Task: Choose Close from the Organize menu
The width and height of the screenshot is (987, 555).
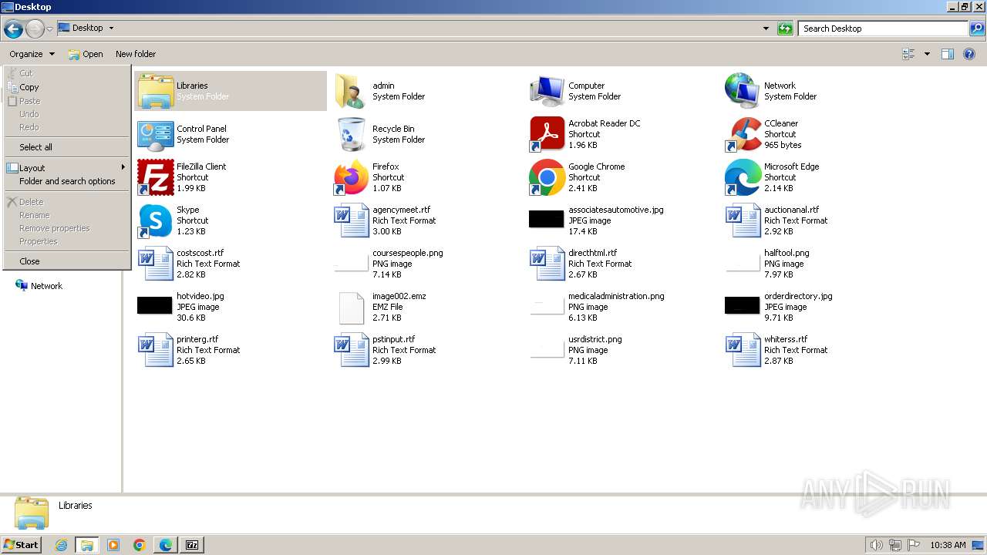Action: coord(67,261)
